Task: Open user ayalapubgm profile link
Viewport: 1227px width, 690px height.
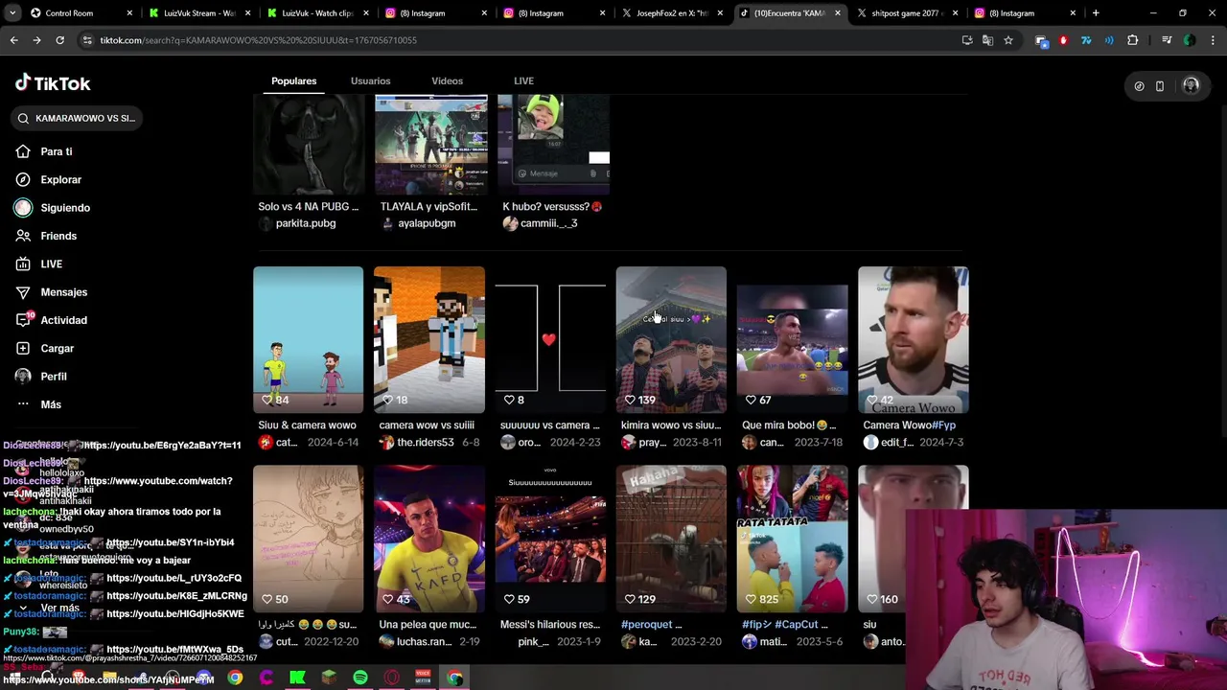Action: tap(427, 223)
